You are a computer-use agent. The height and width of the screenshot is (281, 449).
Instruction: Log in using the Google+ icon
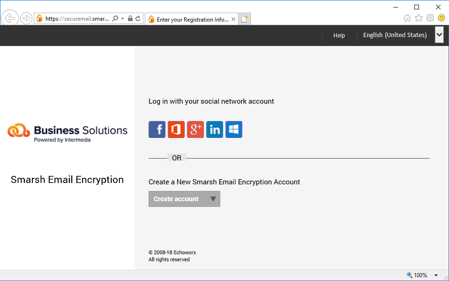click(x=195, y=129)
